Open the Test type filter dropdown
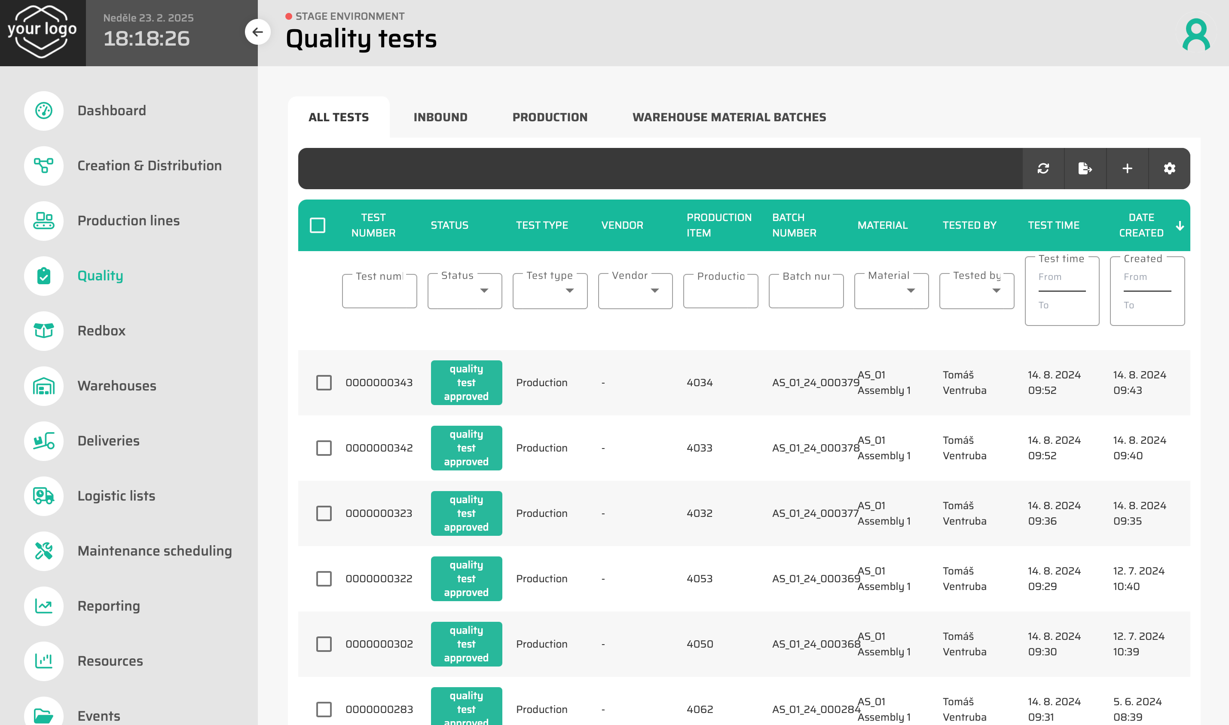 coord(550,291)
